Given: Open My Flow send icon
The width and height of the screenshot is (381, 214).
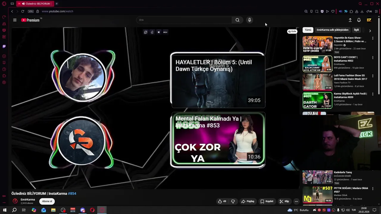Looking at the screenshot, I should (x=327, y=11).
